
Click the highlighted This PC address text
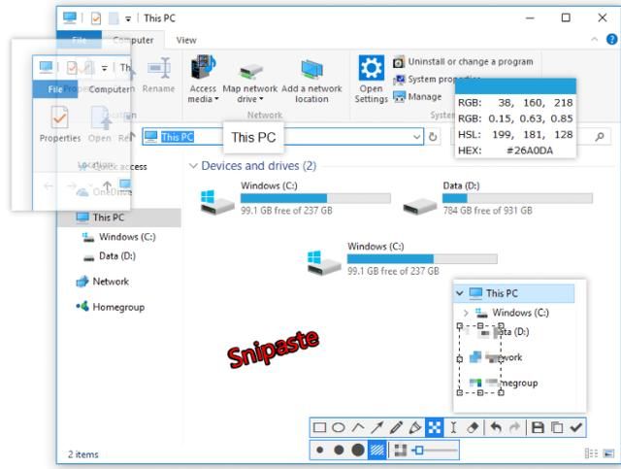[x=178, y=137]
